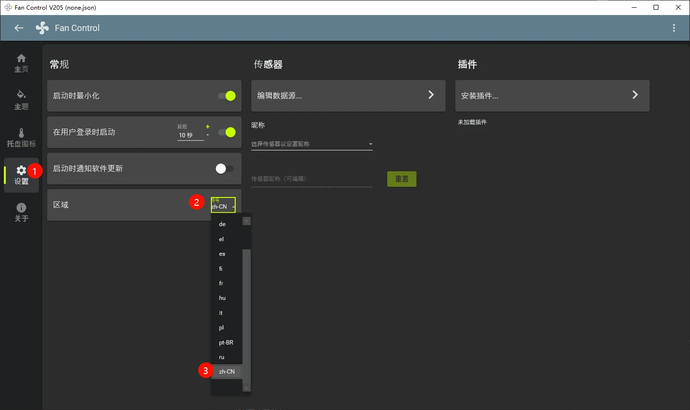Toggle 启动时最小化 switch off

[227, 96]
